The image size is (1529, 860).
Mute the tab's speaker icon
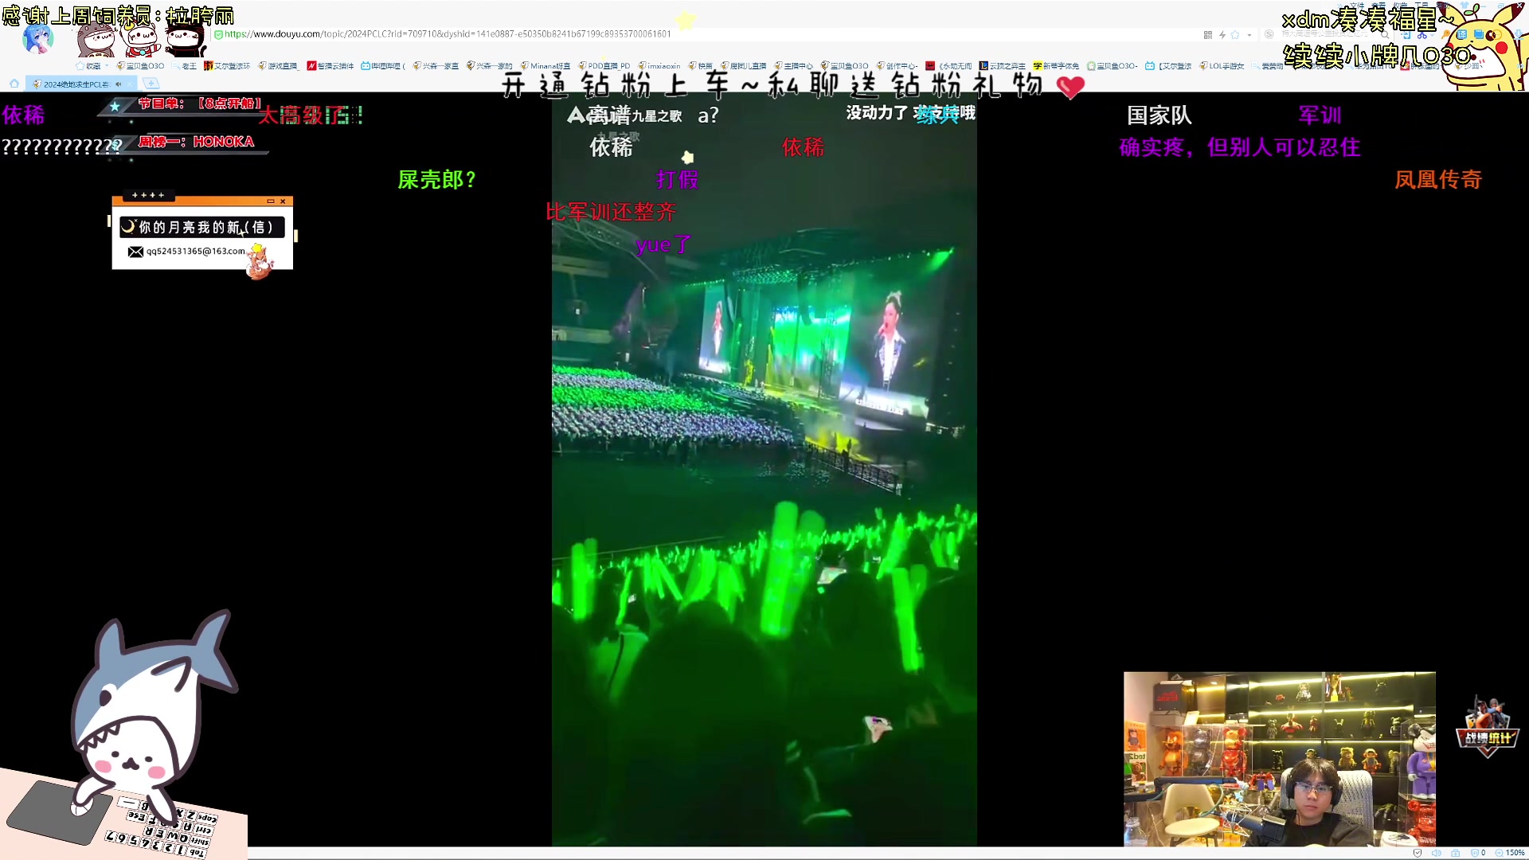point(119,84)
